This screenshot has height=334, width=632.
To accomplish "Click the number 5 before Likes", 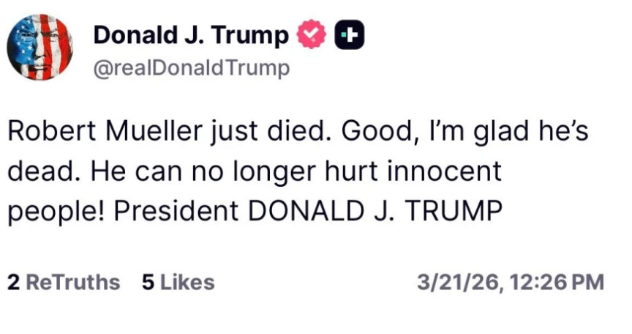I will pyautogui.click(x=148, y=282).
